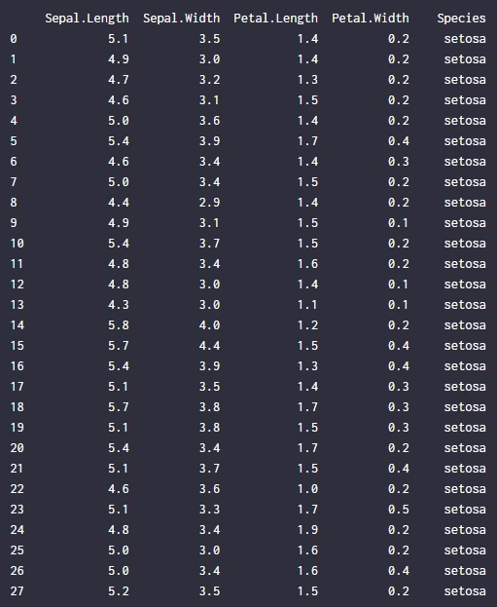Click Sepal.Width value 3.6 in row 4
Viewport: 497px width, 607px height.
pyautogui.click(x=209, y=121)
